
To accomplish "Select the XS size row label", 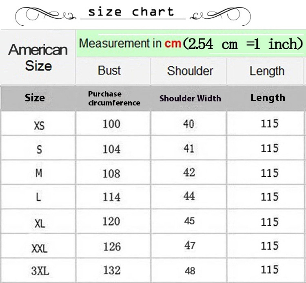I will point(39,125).
